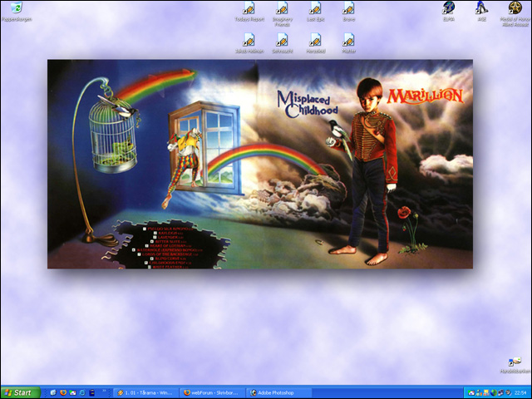Viewport: 532px width, 399px height.
Task: Click the first system tray icon with green dot
Action: click(x=471, y=393)
